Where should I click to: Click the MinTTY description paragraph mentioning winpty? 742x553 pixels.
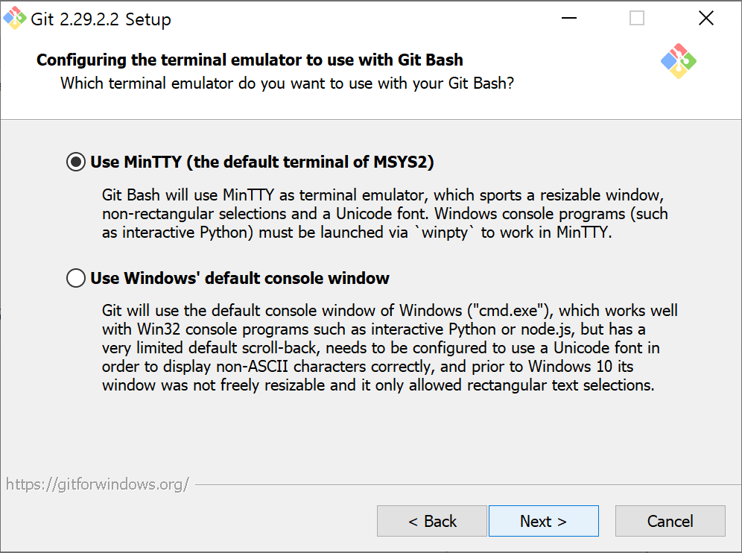(x=384, y=214)
